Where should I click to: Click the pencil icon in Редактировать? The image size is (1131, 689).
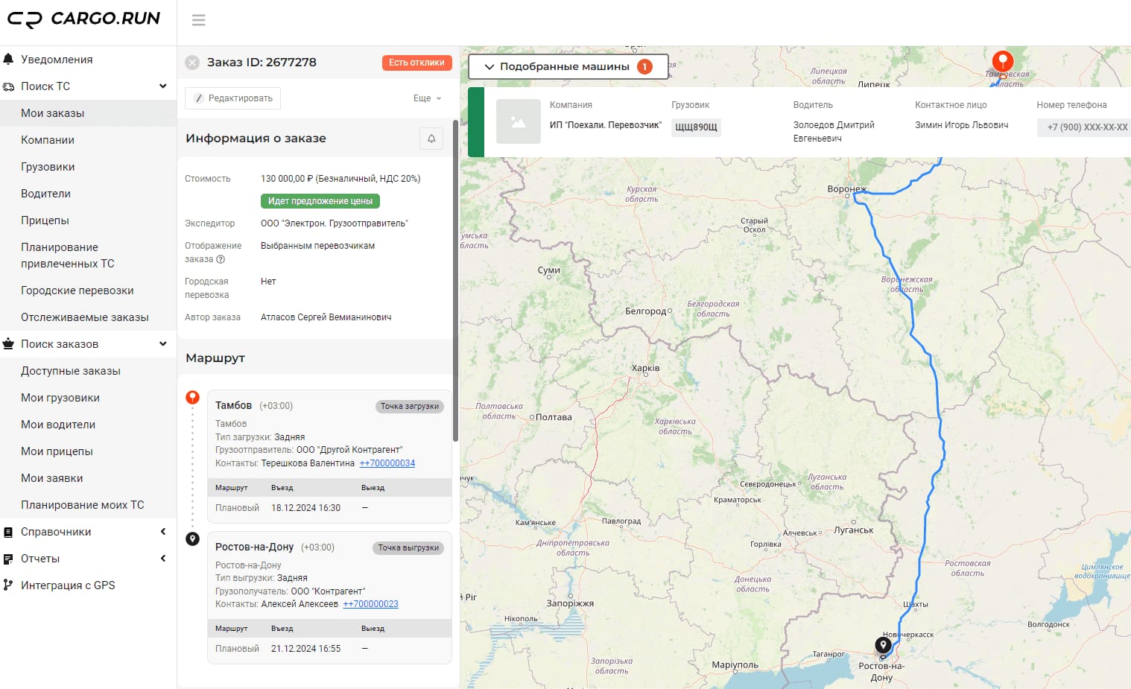click(x=199, y=98)
